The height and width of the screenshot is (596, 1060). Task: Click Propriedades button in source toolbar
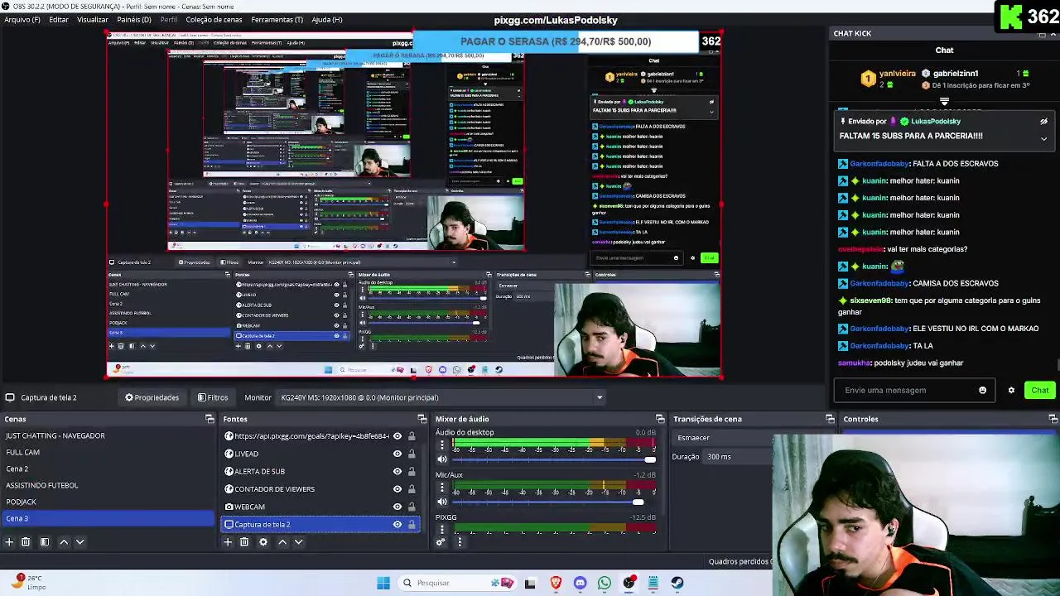click(152, 397)
